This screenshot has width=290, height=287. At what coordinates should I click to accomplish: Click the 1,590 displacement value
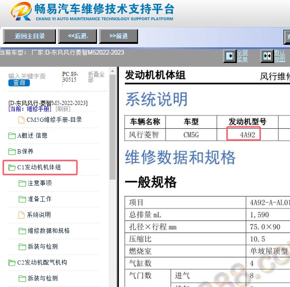click(x=260, y=215)
